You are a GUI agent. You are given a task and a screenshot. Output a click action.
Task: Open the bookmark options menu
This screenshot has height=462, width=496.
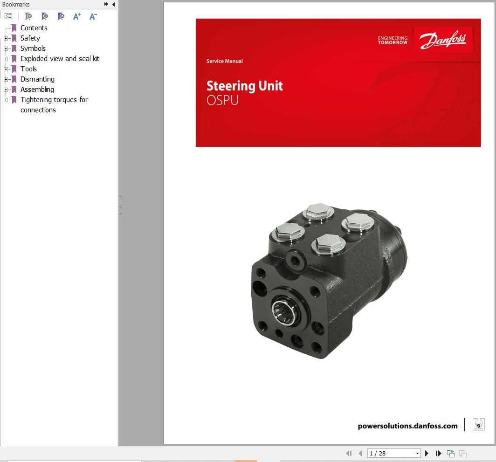[x=8, y=16]
